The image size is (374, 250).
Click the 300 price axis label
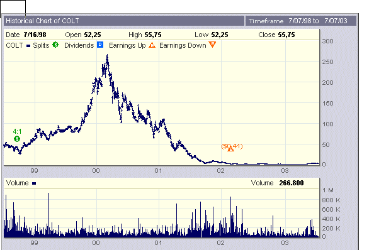coord(327,41)
